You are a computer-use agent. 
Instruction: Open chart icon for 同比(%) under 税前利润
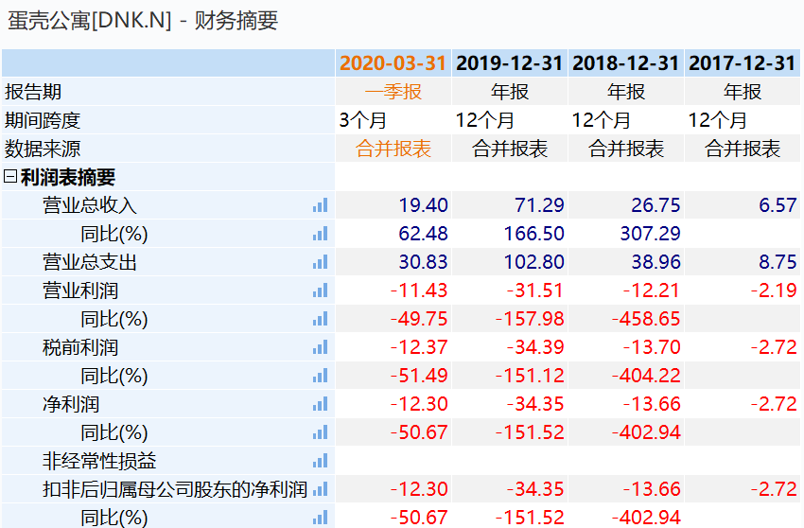[320, 376]
